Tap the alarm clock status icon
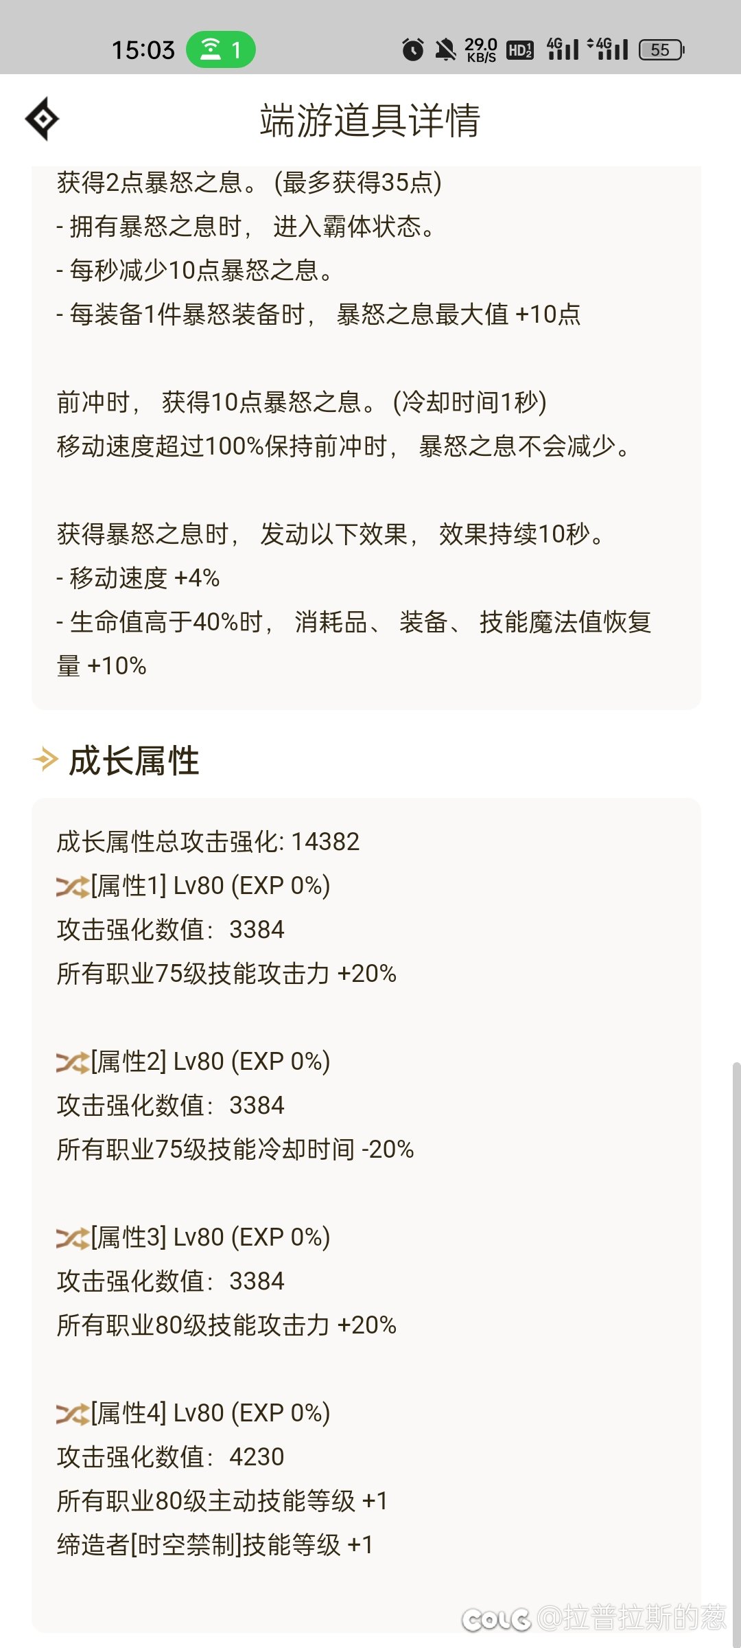The width and height of the screenshot is (741, 1648). pos(412,49)
